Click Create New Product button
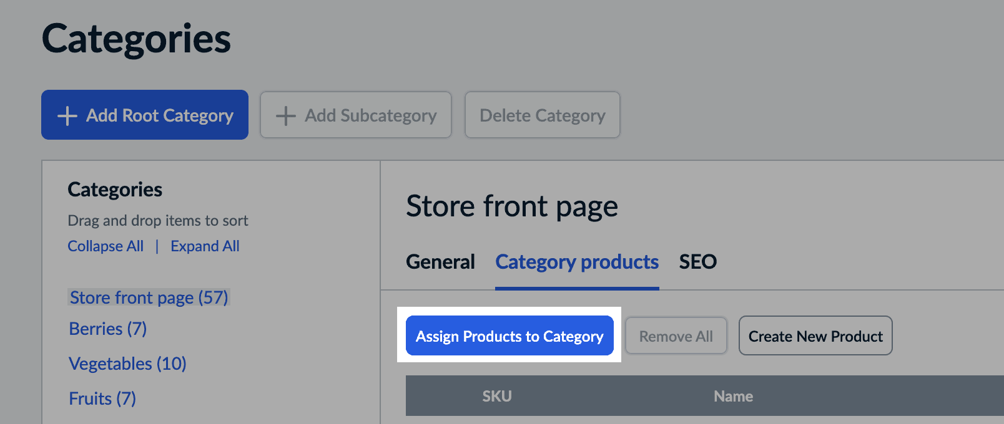The width and height of the screenshot is (1004, 424). [x=815, y=336]
